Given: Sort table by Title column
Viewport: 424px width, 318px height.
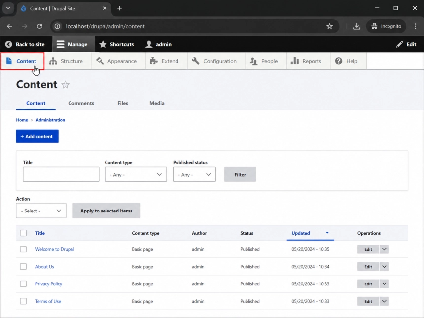Looking at the screenshot, I should (x=40, y=233).
